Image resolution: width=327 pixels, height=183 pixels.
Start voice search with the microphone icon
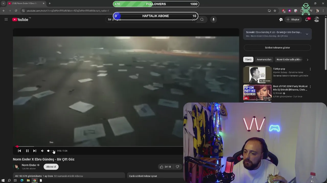(x=214, y=20)
